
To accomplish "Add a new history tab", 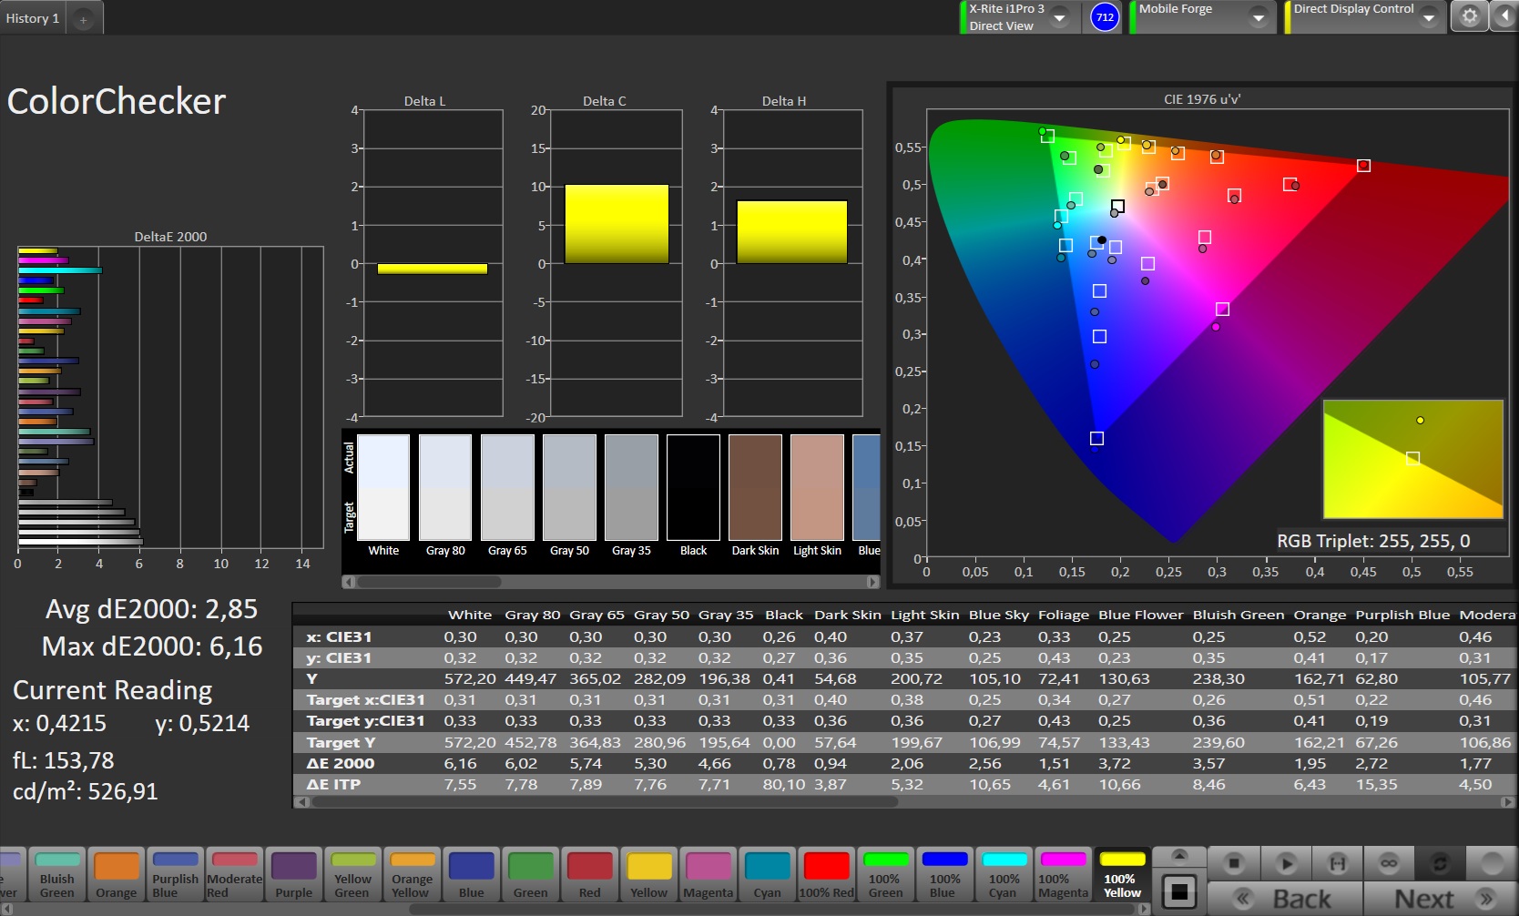I will click(x=83, y=19).
